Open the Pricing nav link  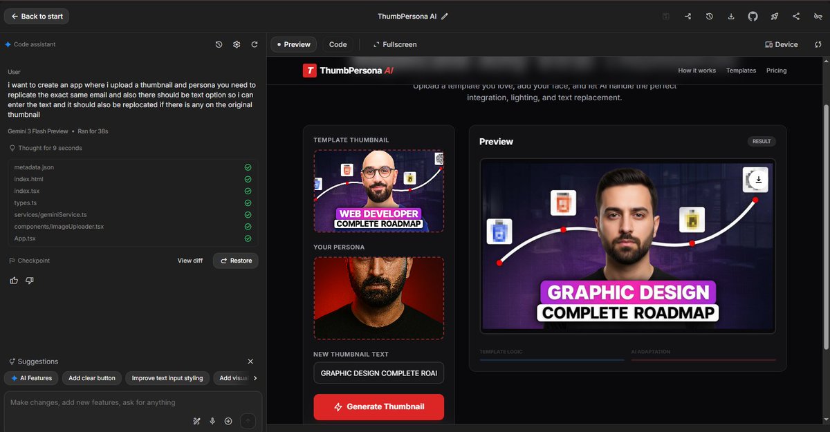point(776,71)
